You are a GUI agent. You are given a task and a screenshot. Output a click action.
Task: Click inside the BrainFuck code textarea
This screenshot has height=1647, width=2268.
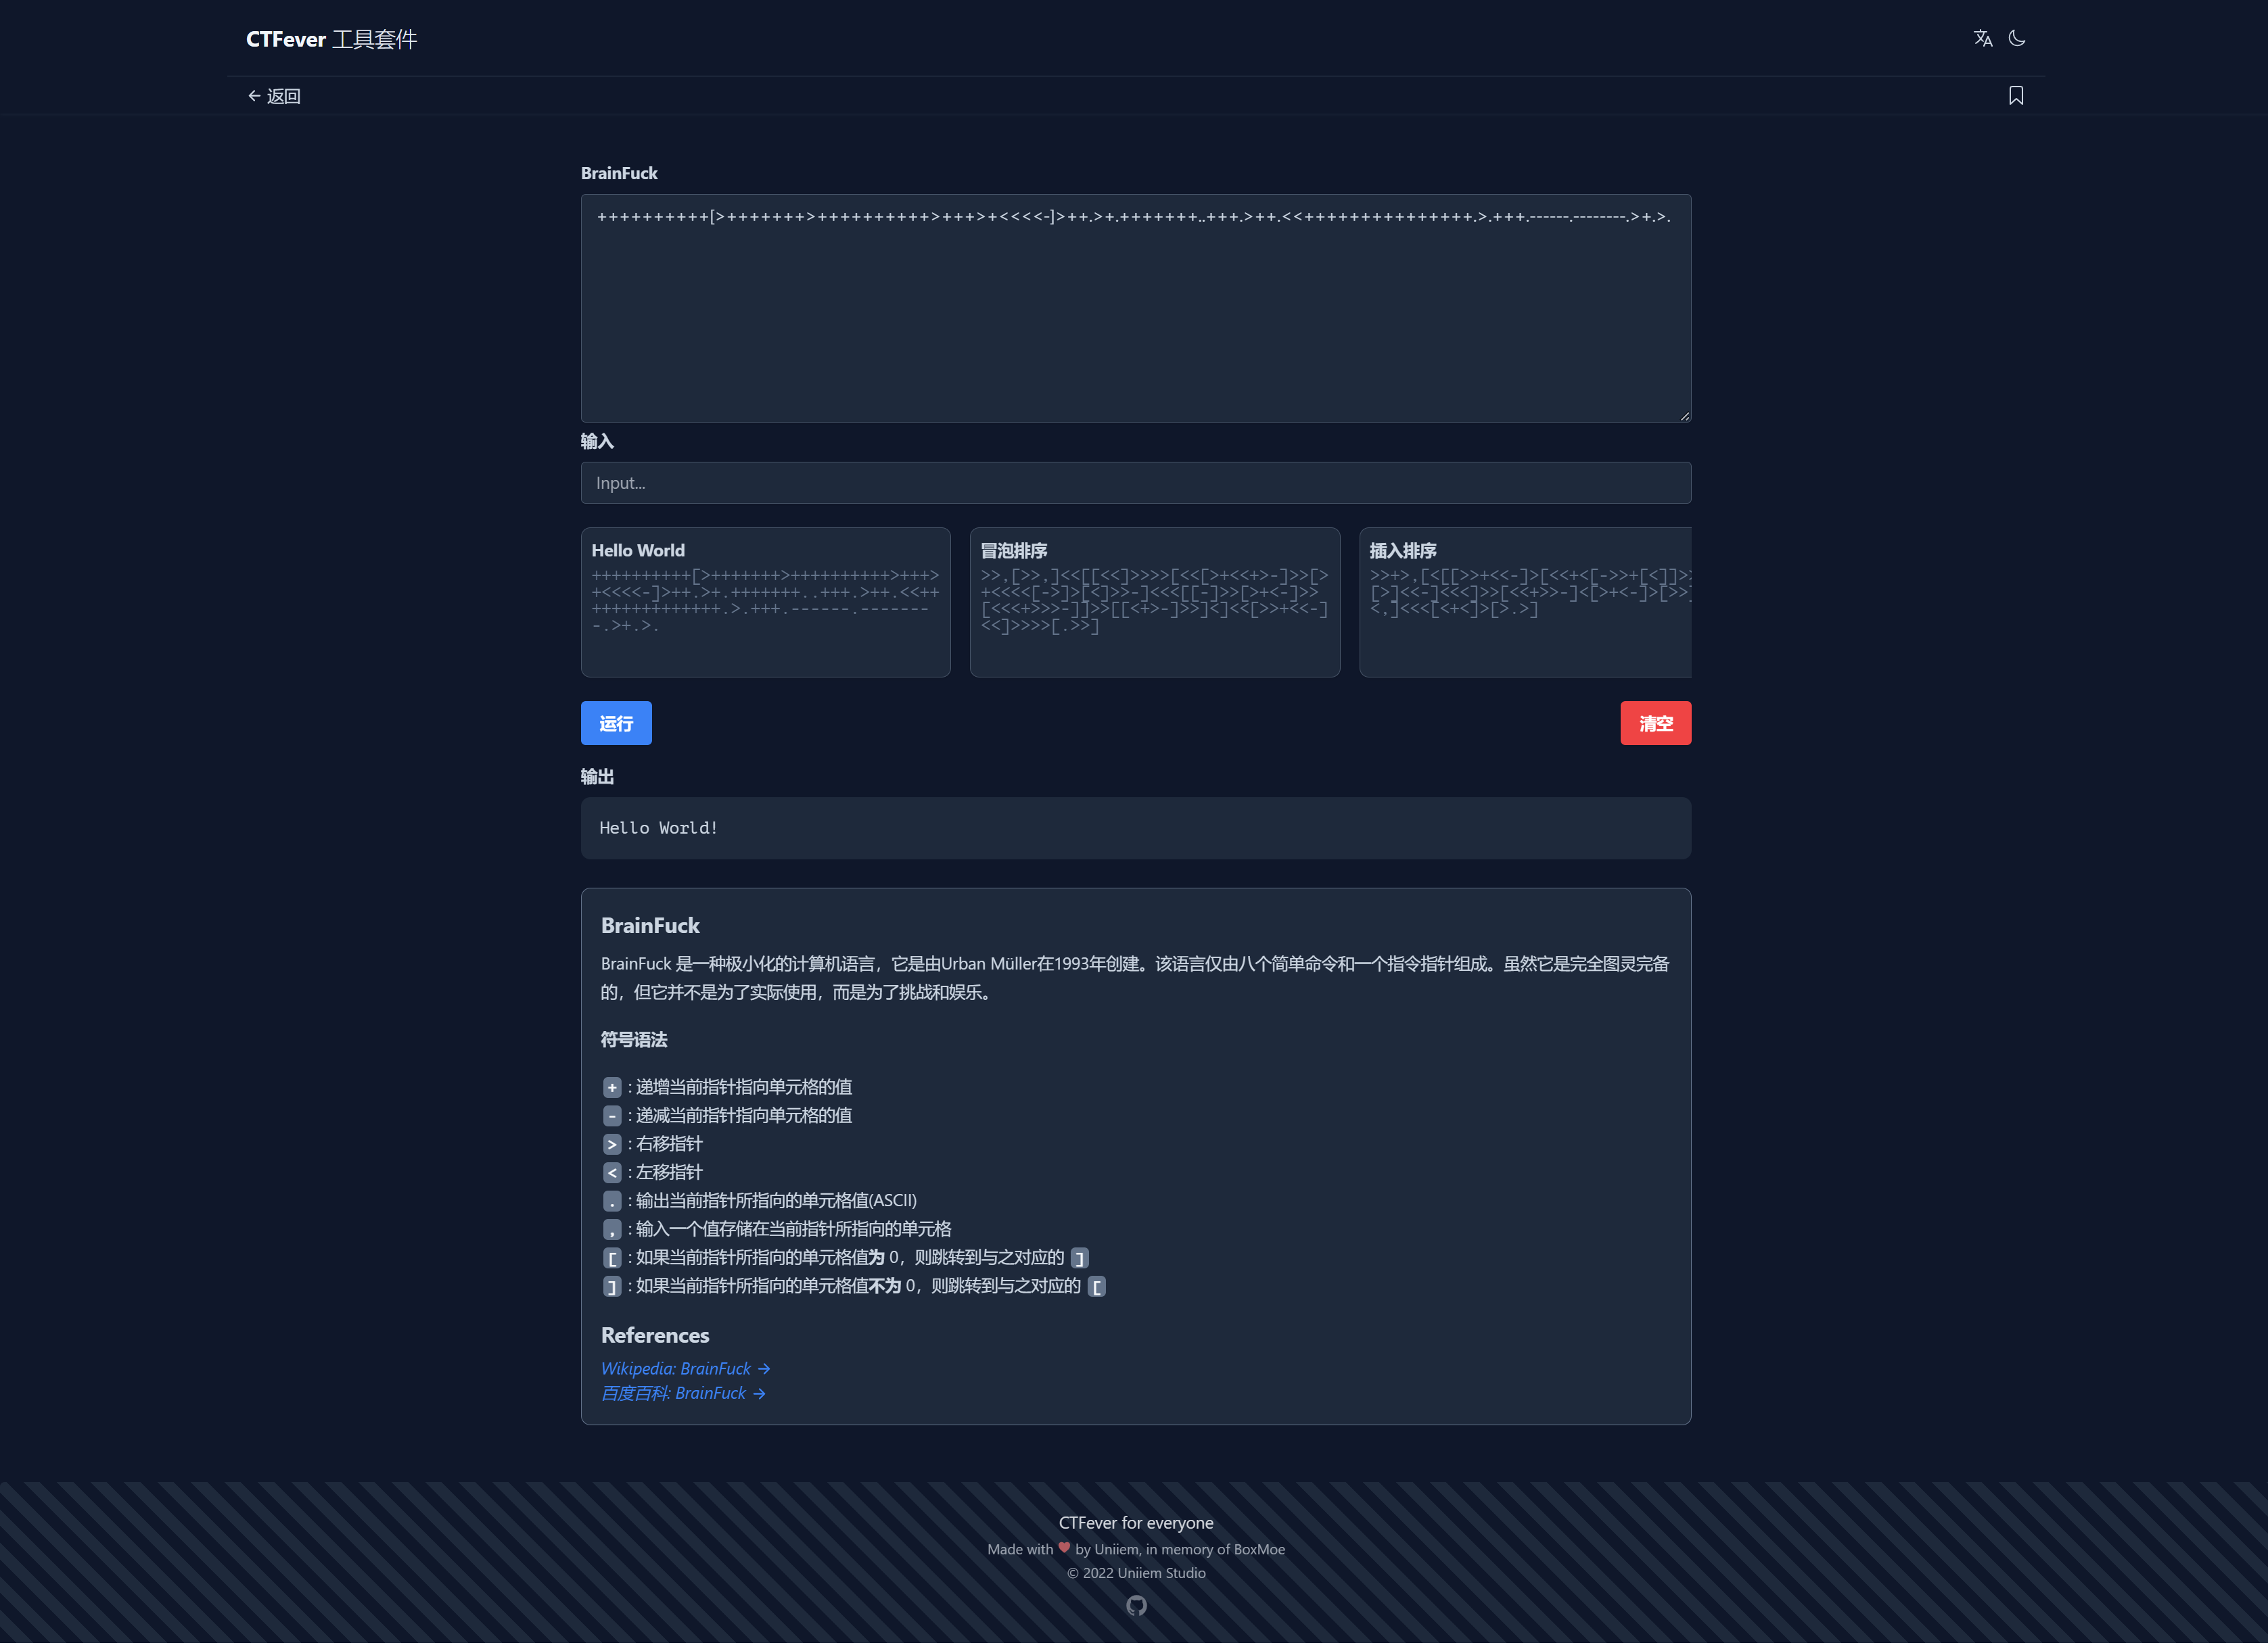(1135, 320)
